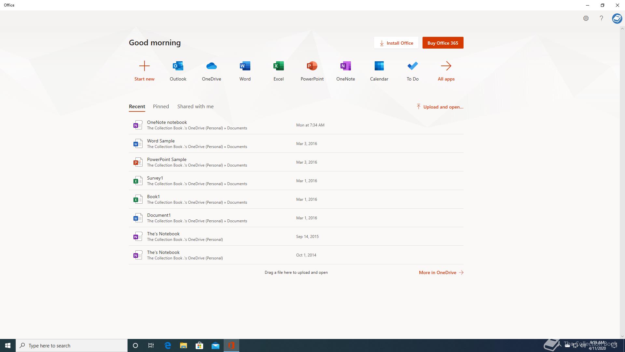
Task: Launch Excel from the app row
Action: coord(279,66)
